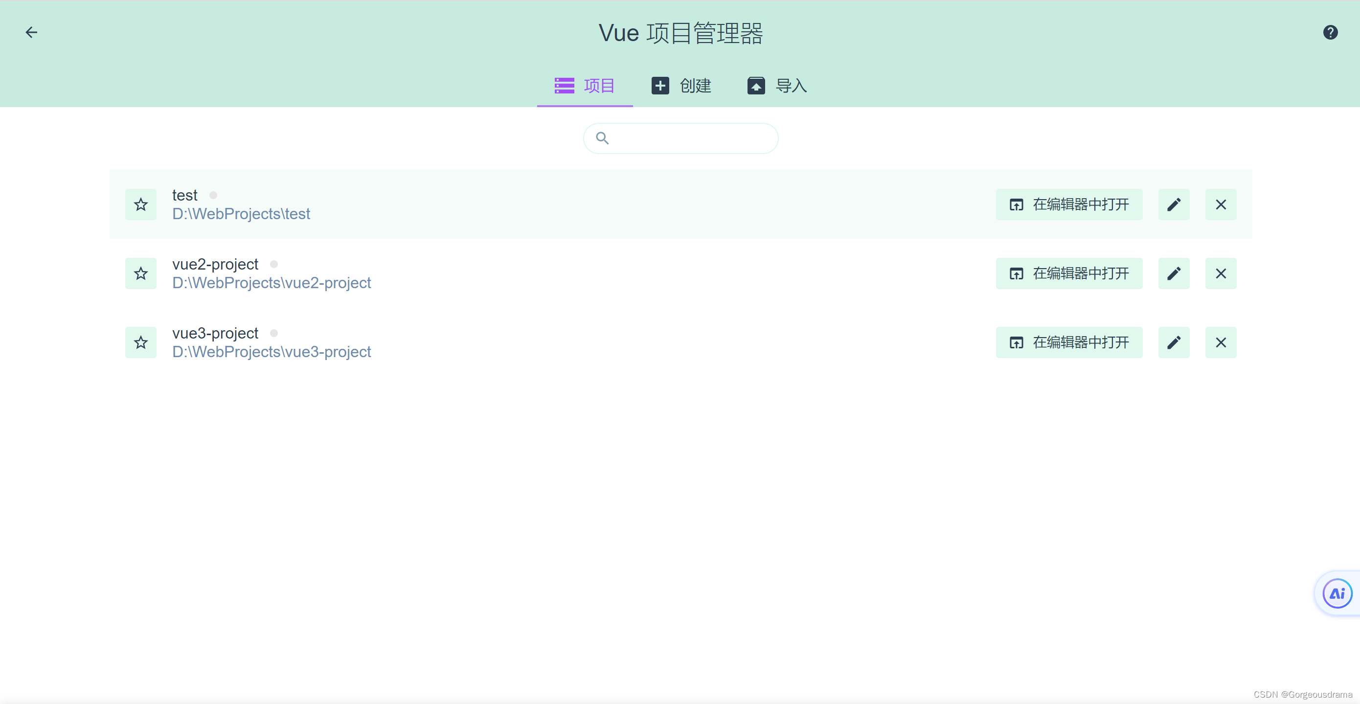Click 在编辑器中打开 for vue3-project
The image size is (1360, 704).
click(1068, 343)
